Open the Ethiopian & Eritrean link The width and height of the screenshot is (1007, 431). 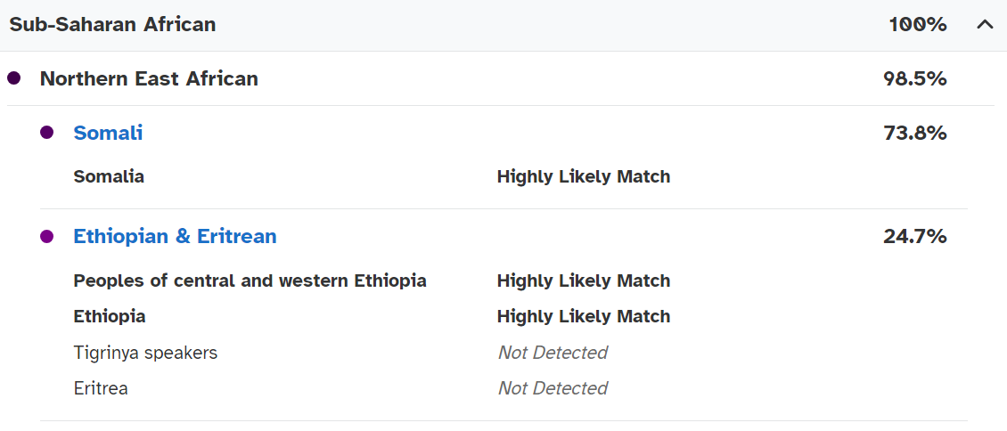coord(175,236)
